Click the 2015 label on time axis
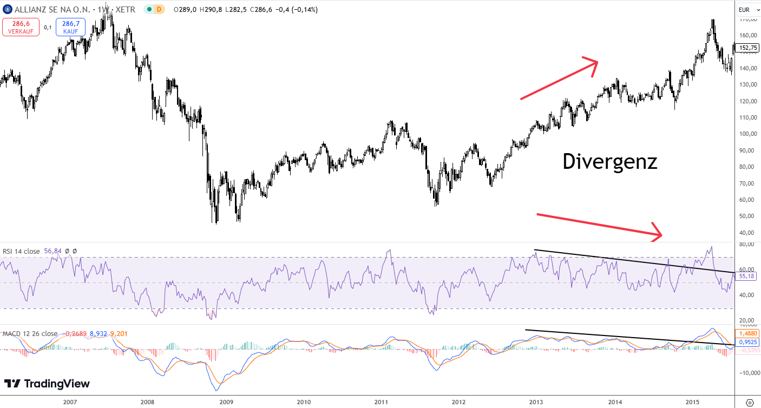This screenshot has height=408, width=761. click(693, 402)
